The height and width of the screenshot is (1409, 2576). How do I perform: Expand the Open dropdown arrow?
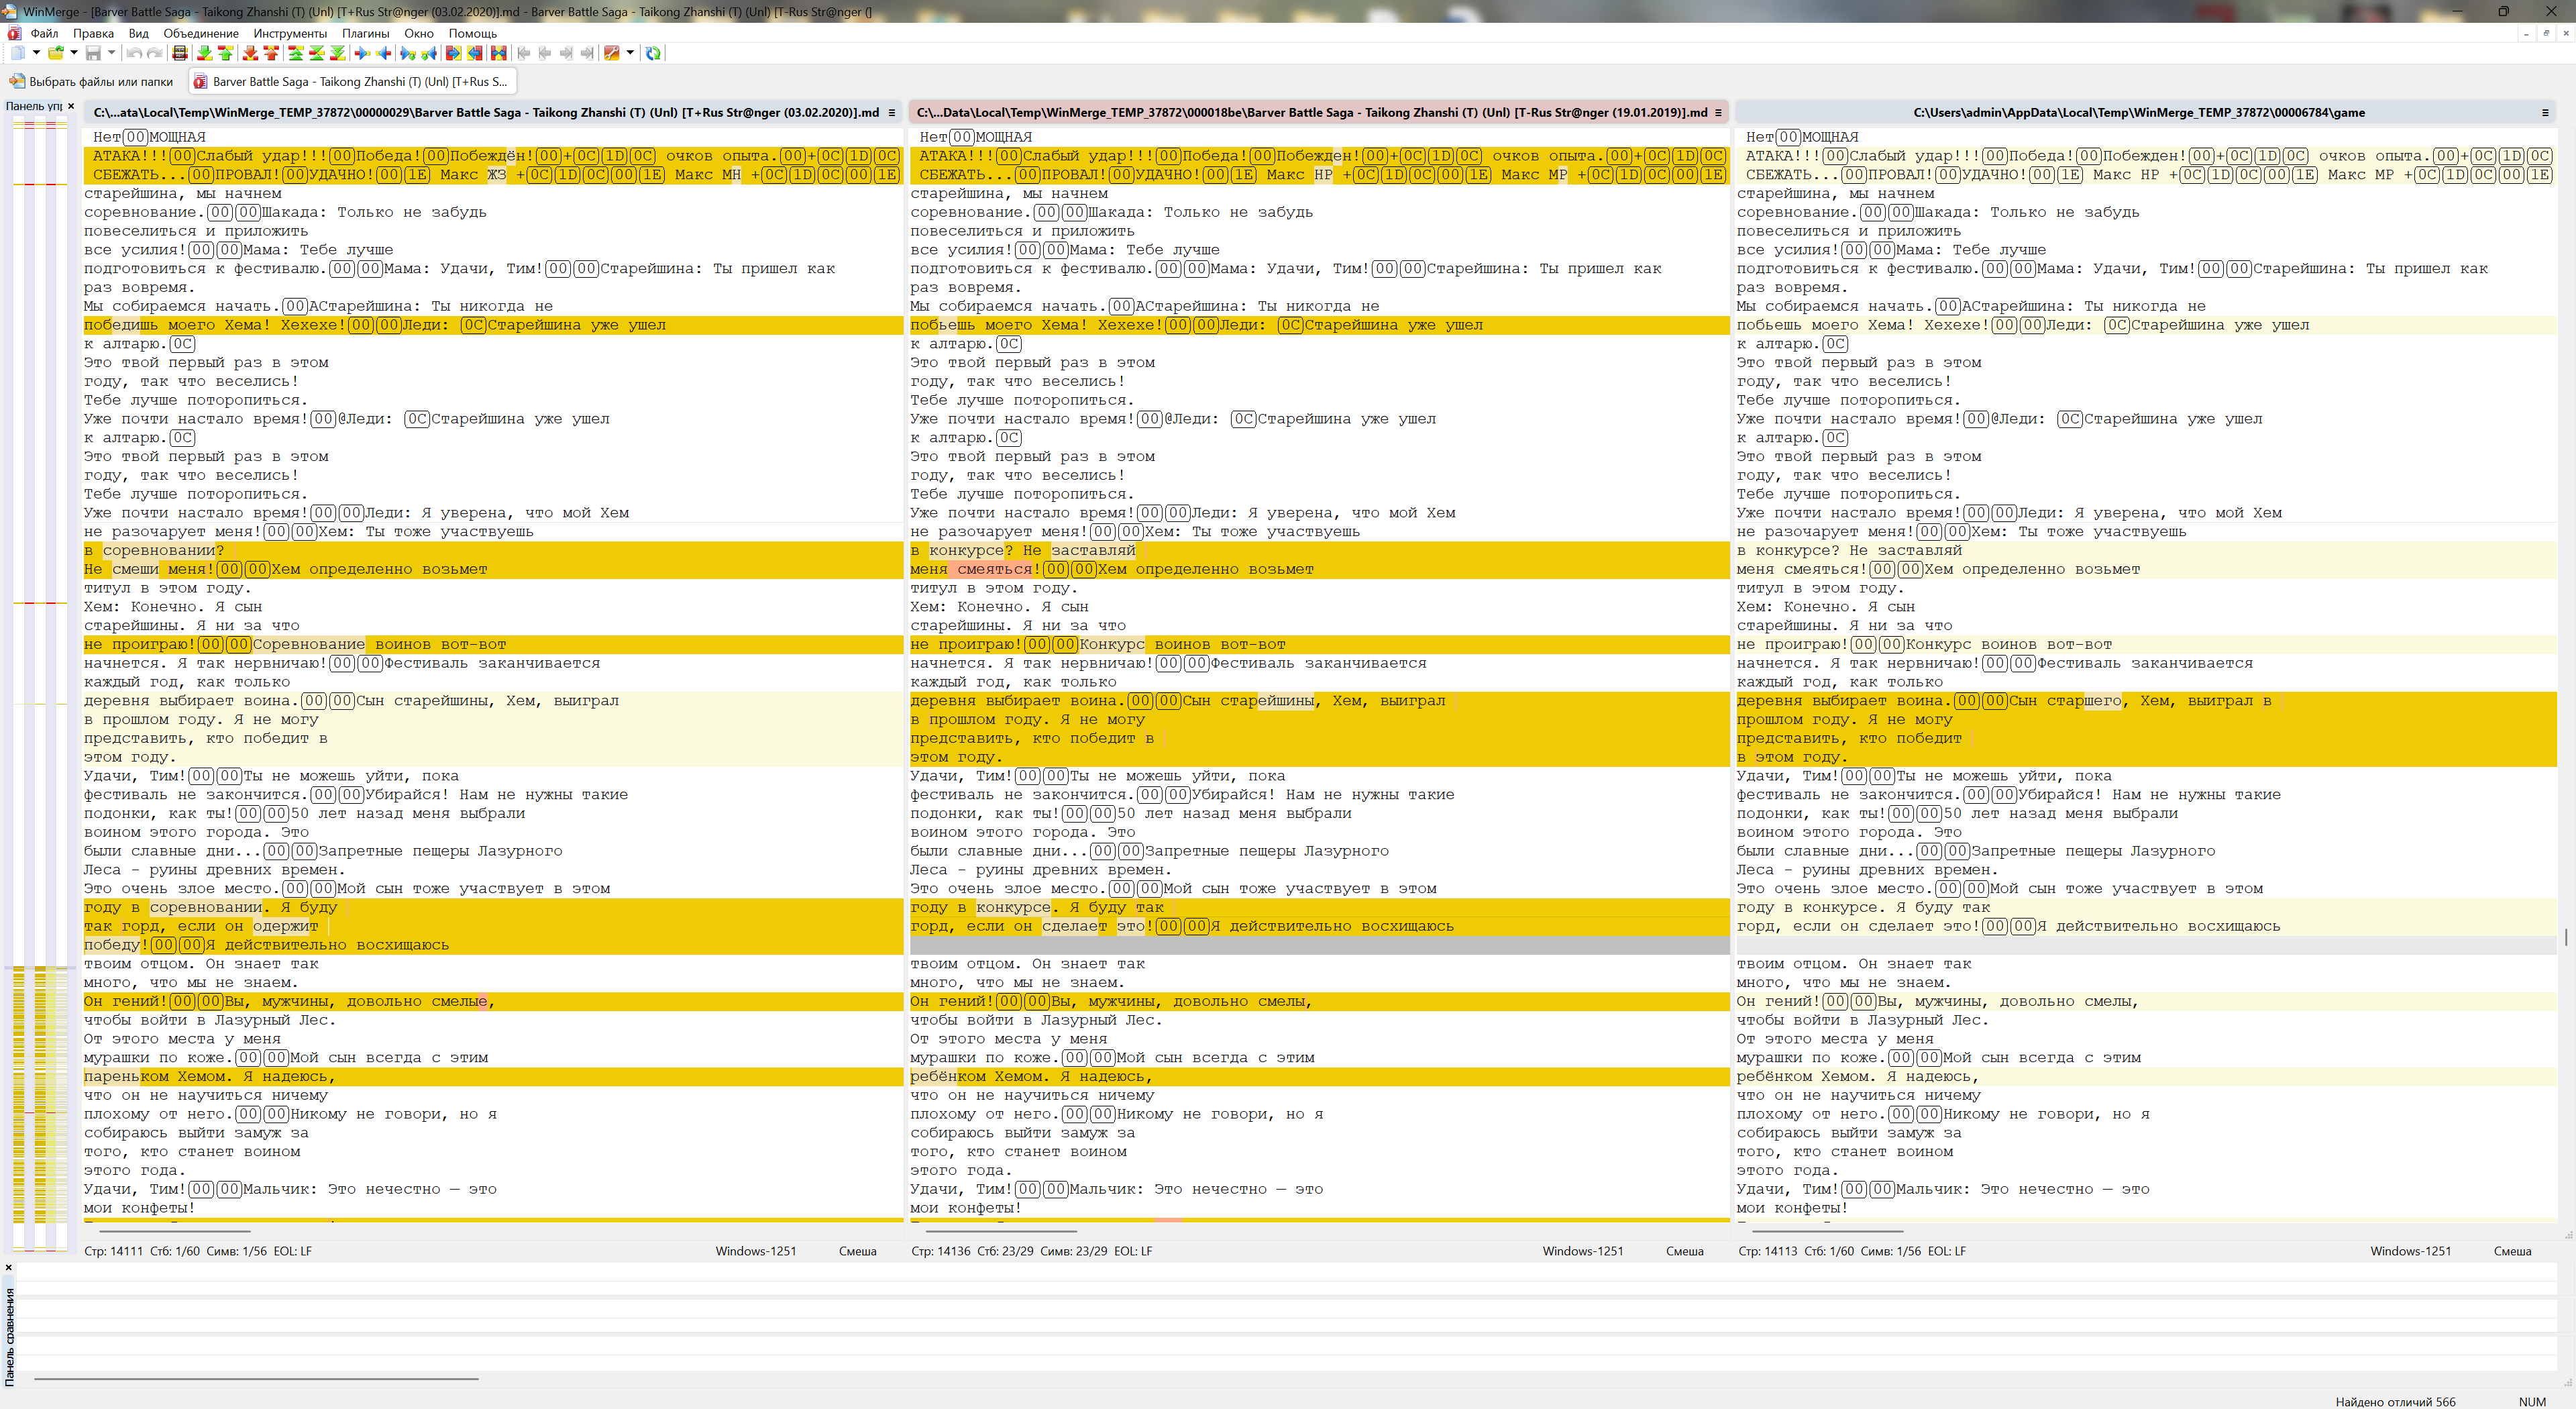coord(74,53)
